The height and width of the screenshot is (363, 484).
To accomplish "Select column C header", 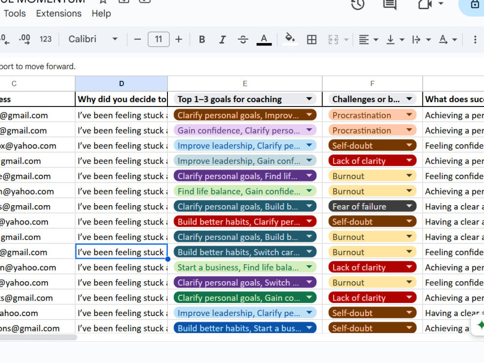I will pos(37,84).
